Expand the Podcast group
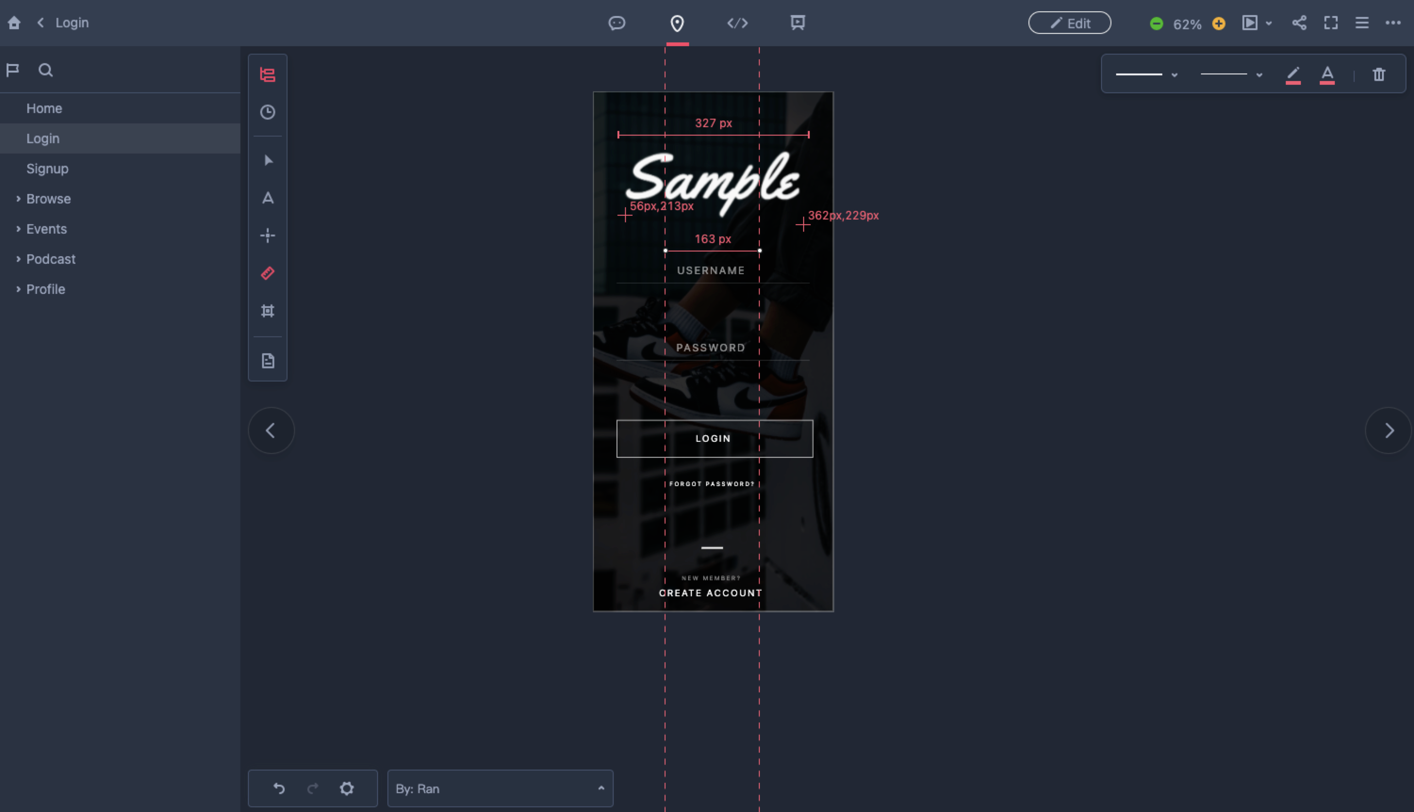The height and width of the screenshot is (812, 1414). pyautogui.click(x=18, y=259)
